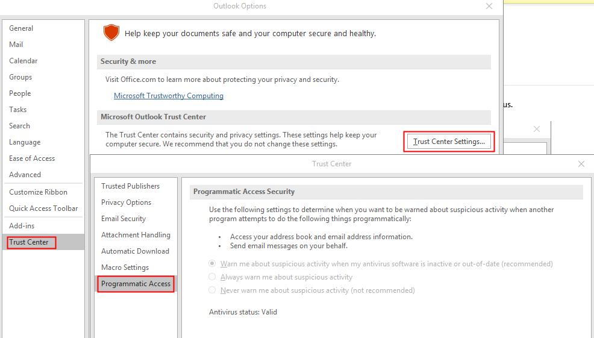Viewport: 594px width, 338px height.
Task: Select Trust Center in Outlook Options sidebar
Action: pyautogui.click(x=43, y=242)
